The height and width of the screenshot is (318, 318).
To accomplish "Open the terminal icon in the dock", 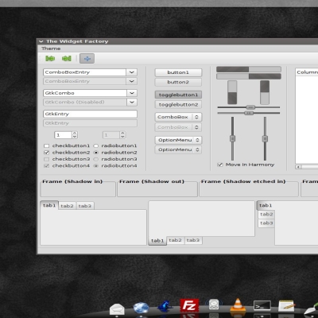I will pos(262,306).
